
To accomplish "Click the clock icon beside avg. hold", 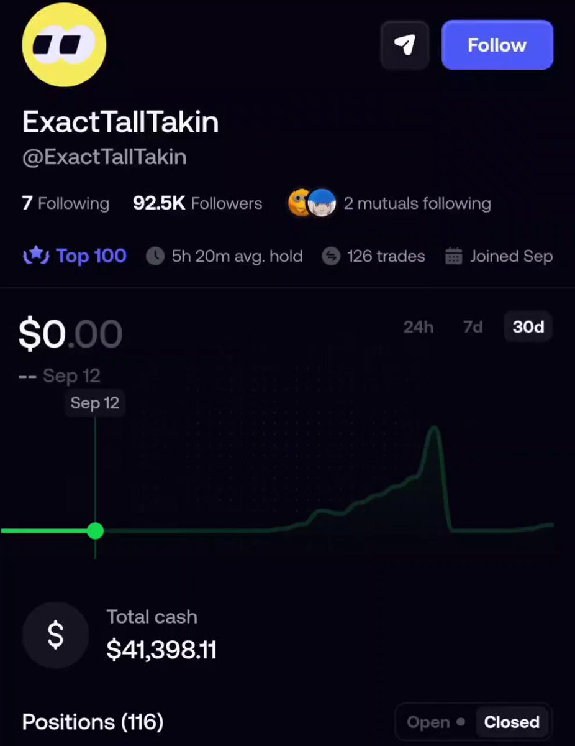I will pos(155,256).
